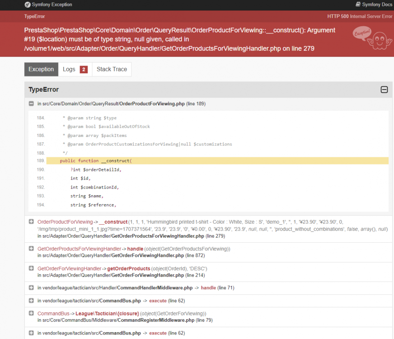Expand the CommandBus->League\Tactician\{closure} trace

click(31, 313)
